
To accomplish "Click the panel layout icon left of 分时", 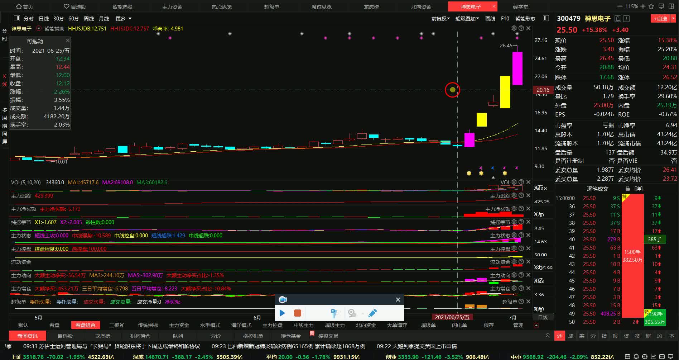I will pos(17,18).
